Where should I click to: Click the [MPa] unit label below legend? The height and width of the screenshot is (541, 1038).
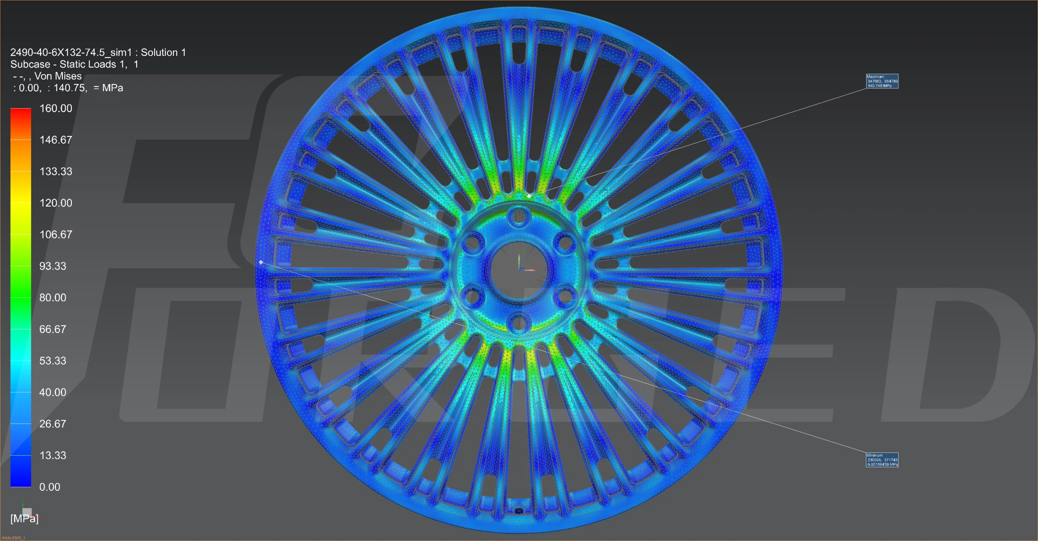click(x=24, y=519)
